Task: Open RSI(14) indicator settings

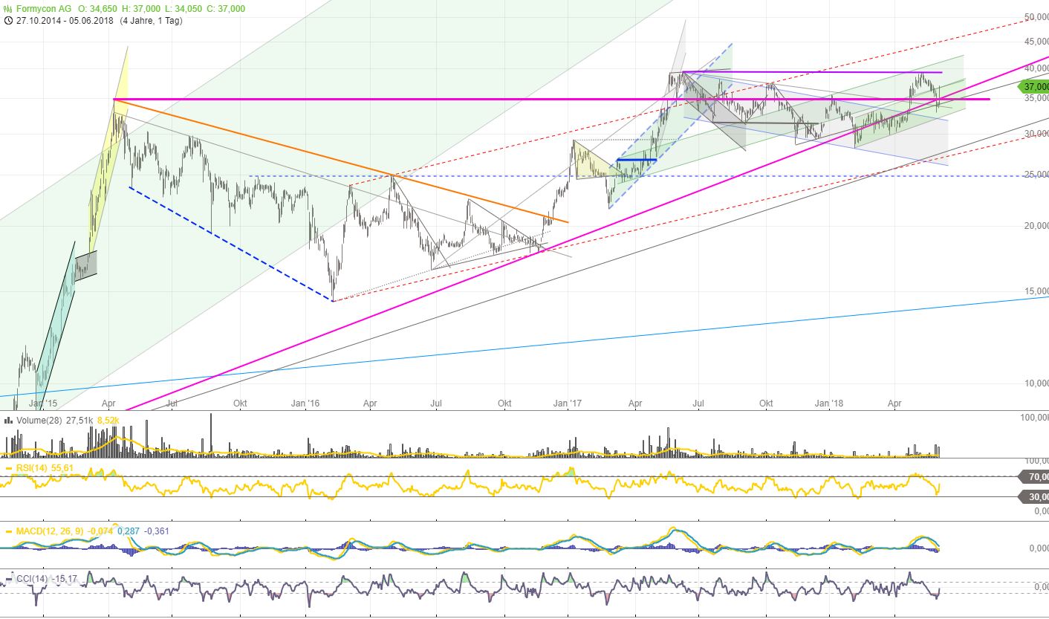Action: click(x=31, y=467)
